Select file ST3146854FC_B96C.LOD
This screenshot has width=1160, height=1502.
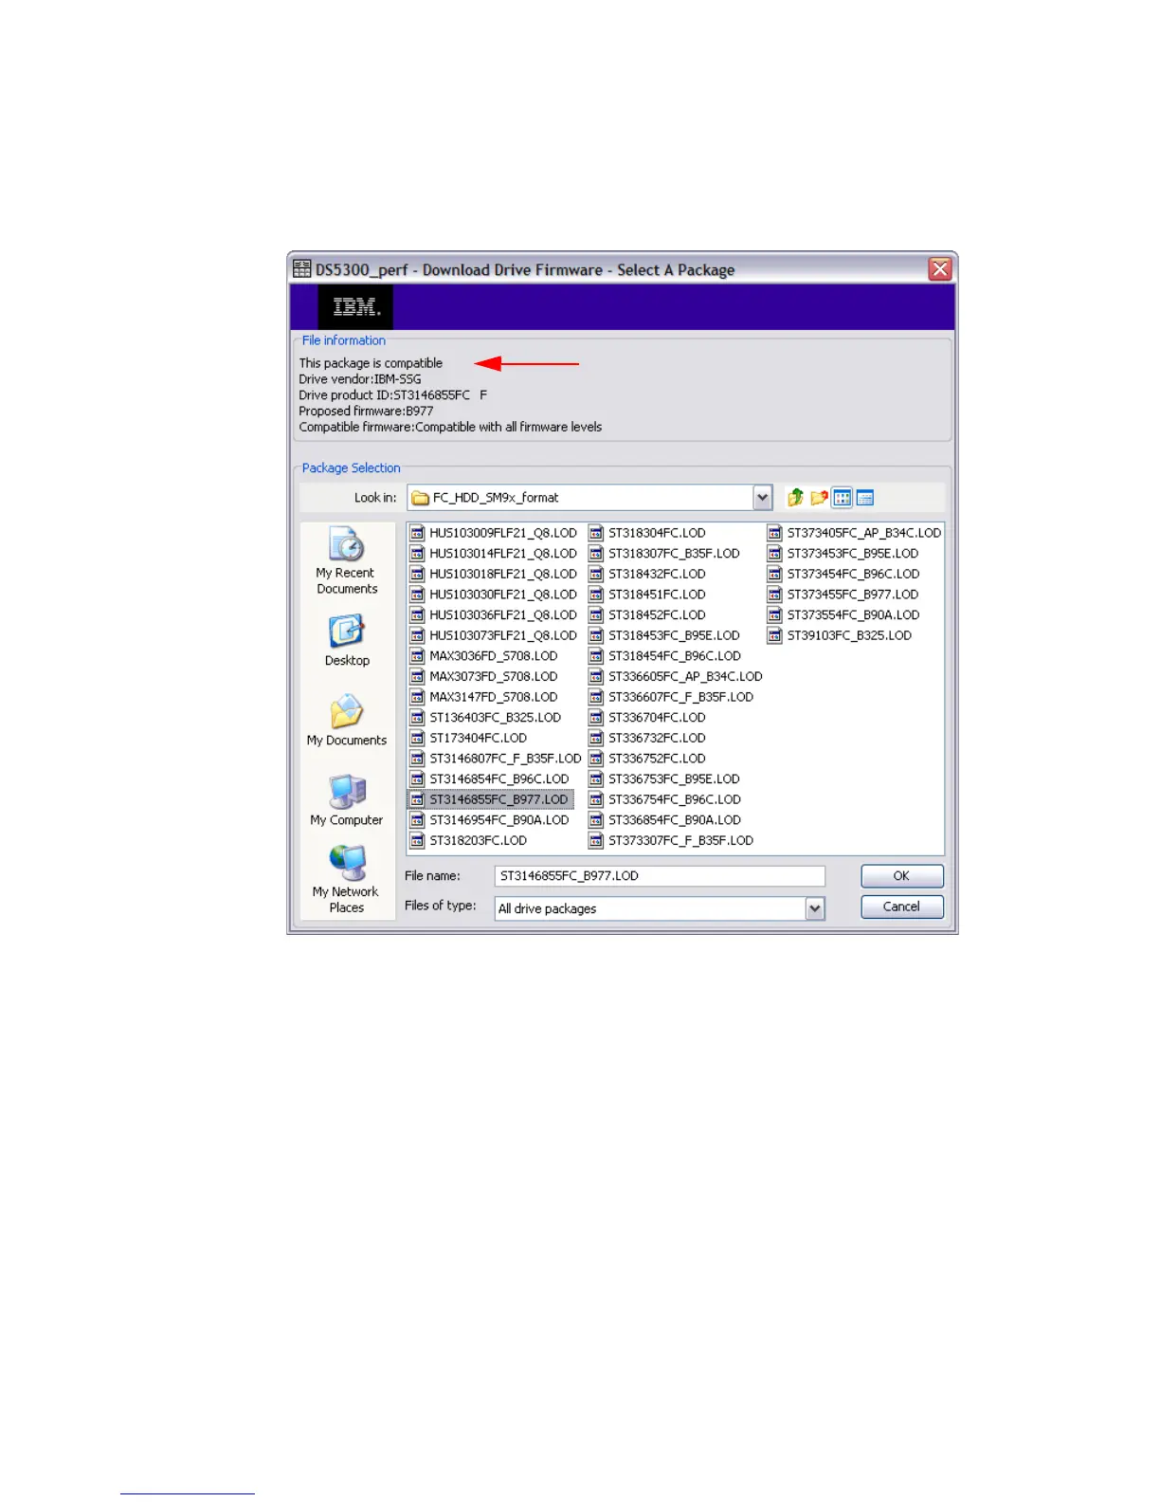[x=490, y=779]
